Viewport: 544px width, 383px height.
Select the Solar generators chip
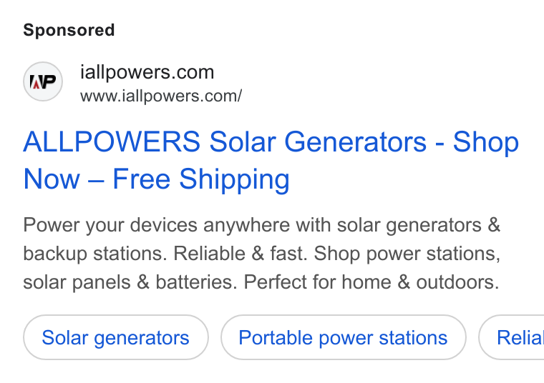[115, 338]
